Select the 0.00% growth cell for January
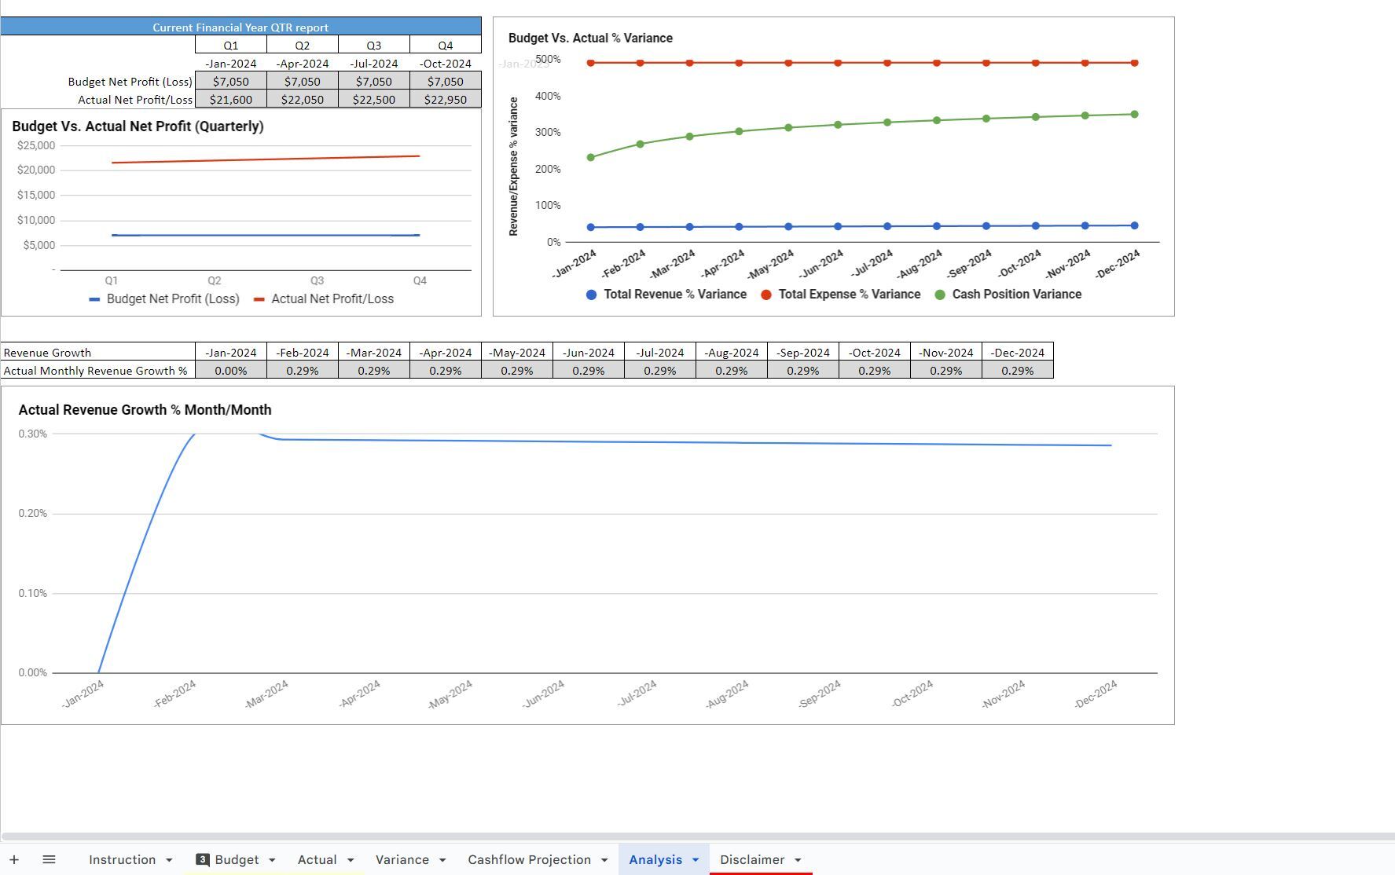Image resolution: width=1395 pixels, height=875 pixels. [231, 370]
